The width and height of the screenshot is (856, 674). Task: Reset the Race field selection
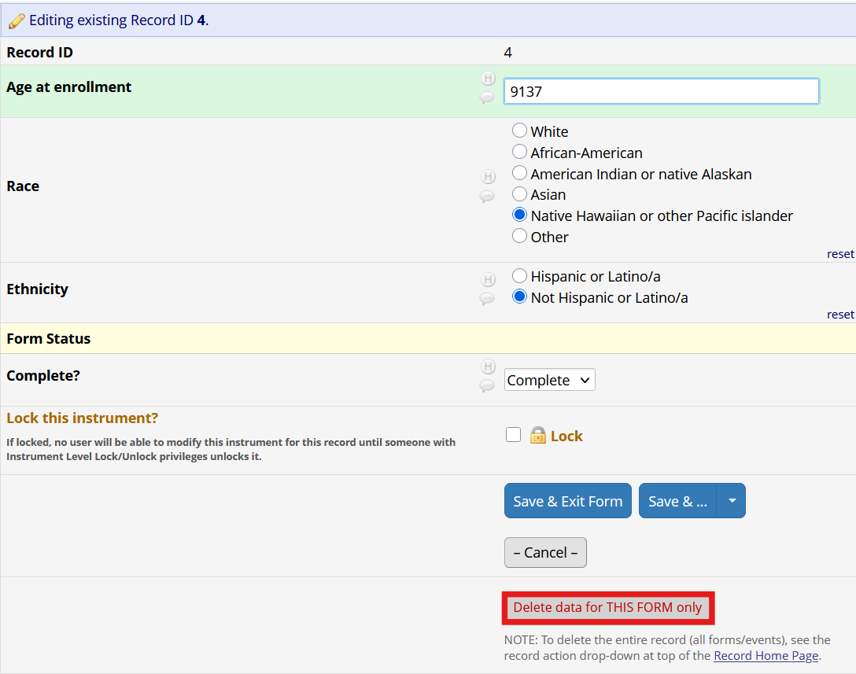point(840,253)
